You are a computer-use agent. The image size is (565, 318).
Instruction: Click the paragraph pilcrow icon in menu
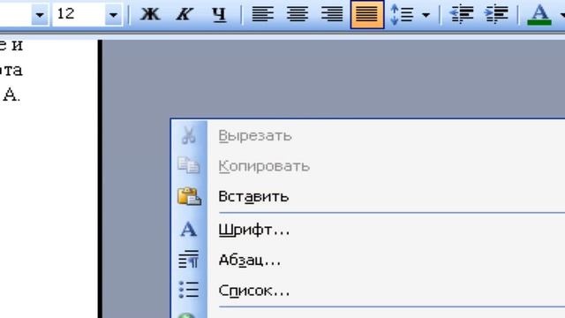pos(188,259)
